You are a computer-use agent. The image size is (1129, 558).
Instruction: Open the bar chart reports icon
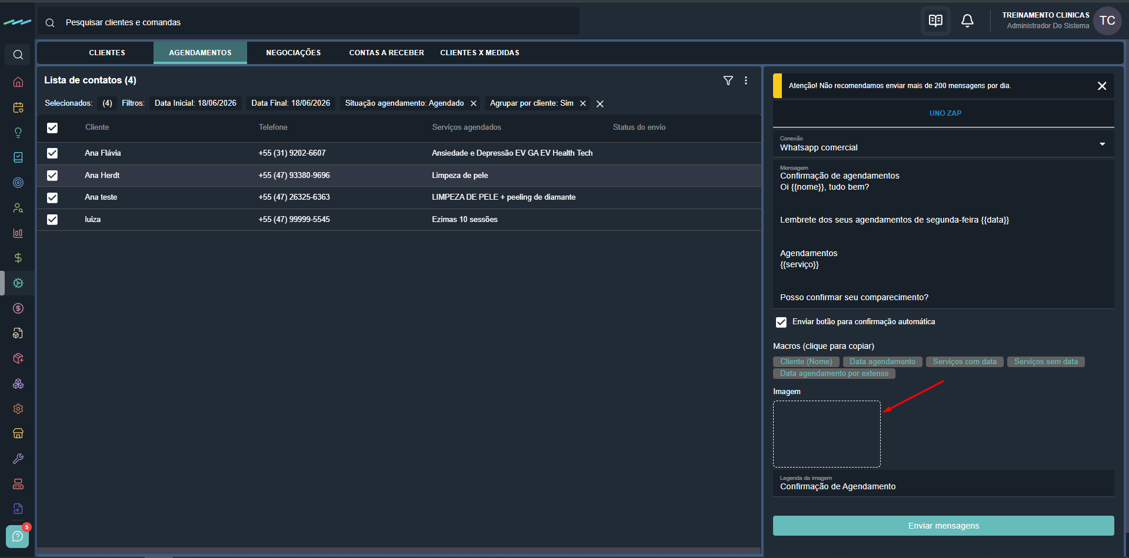[x=18, y=233]
